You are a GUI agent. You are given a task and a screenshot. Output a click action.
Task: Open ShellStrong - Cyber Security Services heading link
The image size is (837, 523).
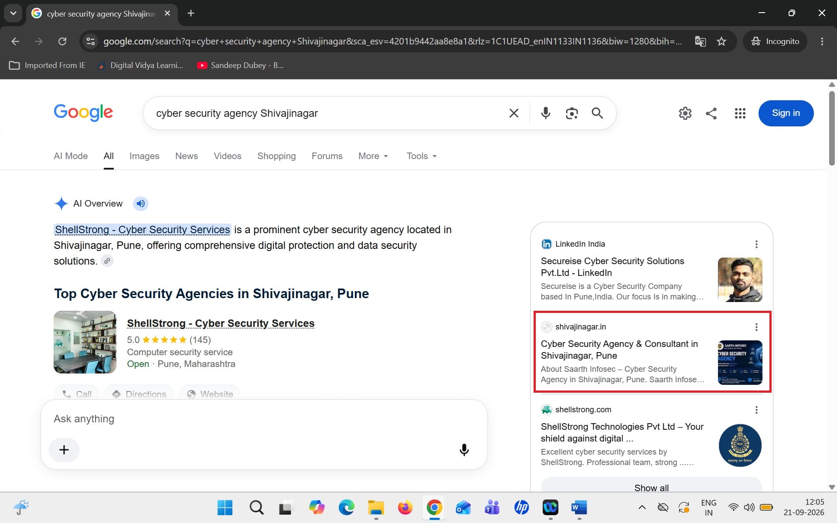tap(221, 323)
